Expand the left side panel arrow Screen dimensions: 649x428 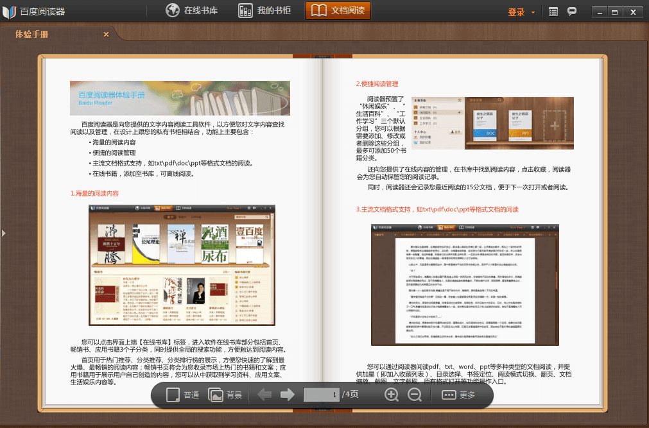(x=3, y=233)
